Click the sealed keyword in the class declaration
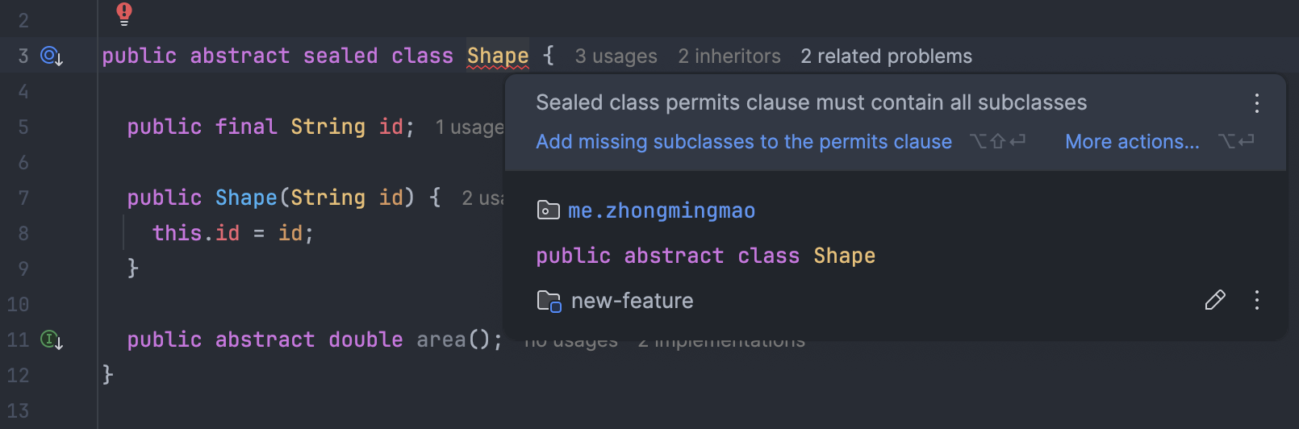The width and height of the screenshot is (1299, 429). 340,56
